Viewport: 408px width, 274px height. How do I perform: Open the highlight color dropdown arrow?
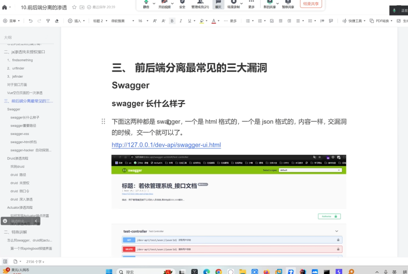coord(207,21)
